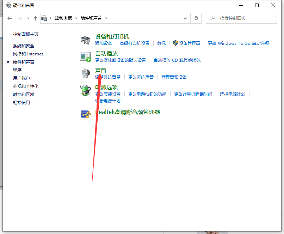The width and height of the screenshot is (284, 234).
Task: Click the Power Options battery icon
Action: [x=86, y=90]
